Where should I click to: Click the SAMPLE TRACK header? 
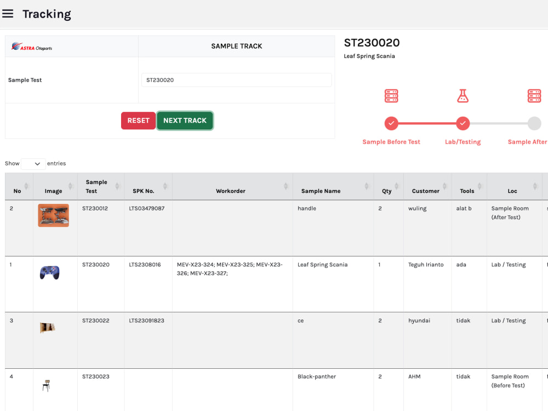tap(237, 46)
